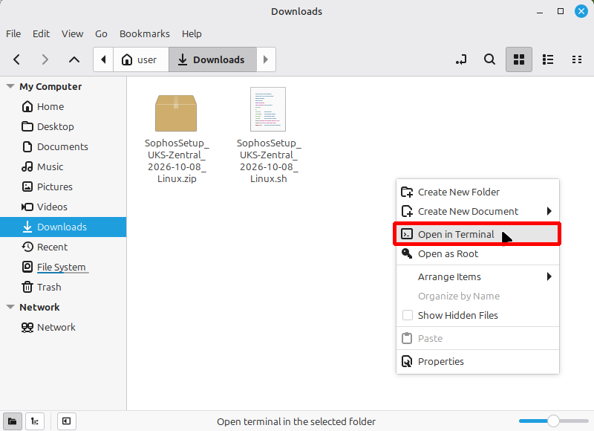Open the Edit menu
Image resolution: width=594 pixels, height=431 pixels.
(41, 33)
